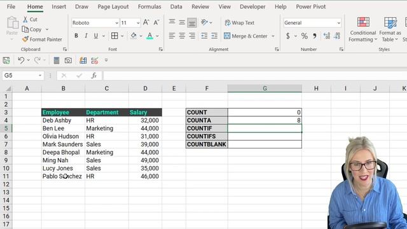
Task: Switch to the Formulas tab
Action: point(149,7)
